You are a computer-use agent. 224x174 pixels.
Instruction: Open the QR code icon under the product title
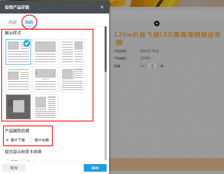119,43
